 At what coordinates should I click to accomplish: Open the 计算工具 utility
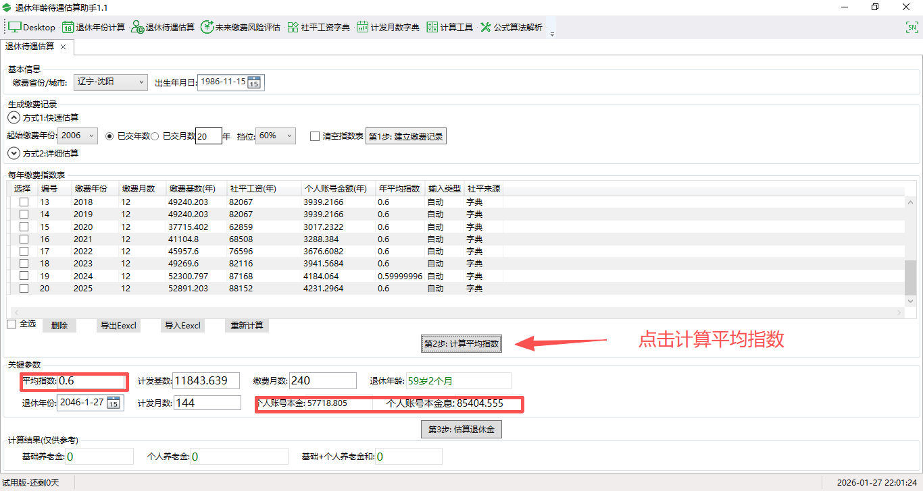(449, 28)
